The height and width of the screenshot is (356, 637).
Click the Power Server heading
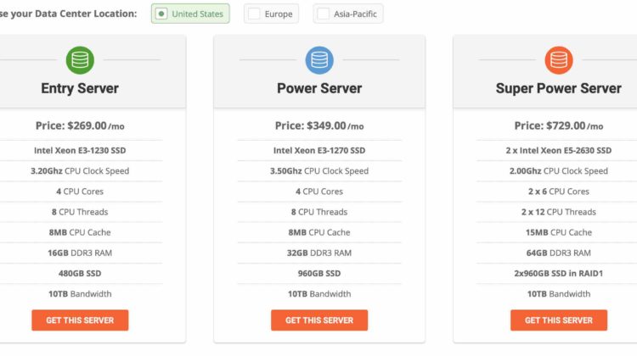click(x=319, y=88)
